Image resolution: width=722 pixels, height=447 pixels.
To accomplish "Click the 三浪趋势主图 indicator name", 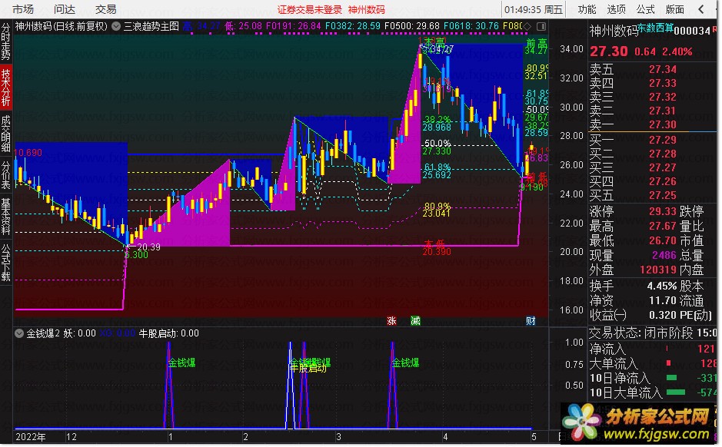I will coord(151,27).
